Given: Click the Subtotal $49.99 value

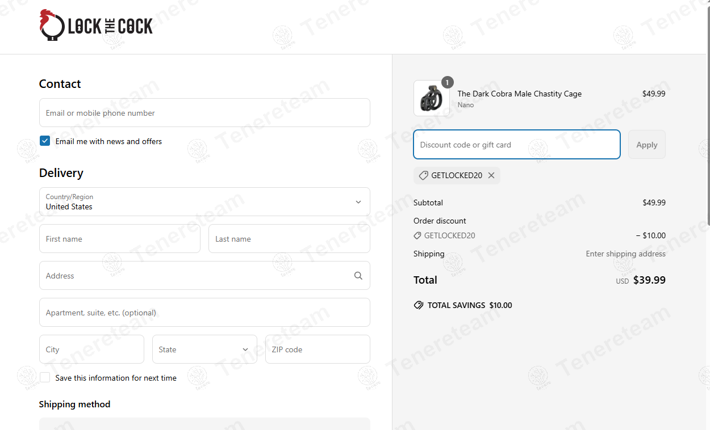Looking at the screenshot, I should [654, 203].
